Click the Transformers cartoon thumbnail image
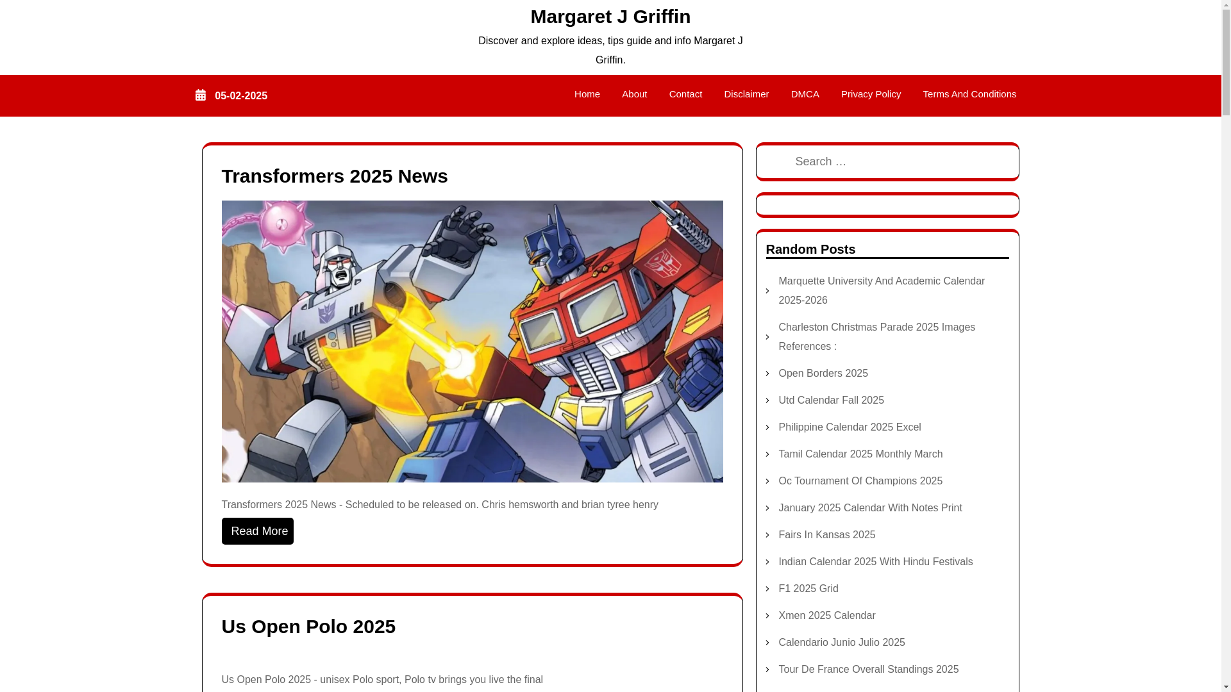This screenshot has height=692, width=1231. click(x=473, y=342)
